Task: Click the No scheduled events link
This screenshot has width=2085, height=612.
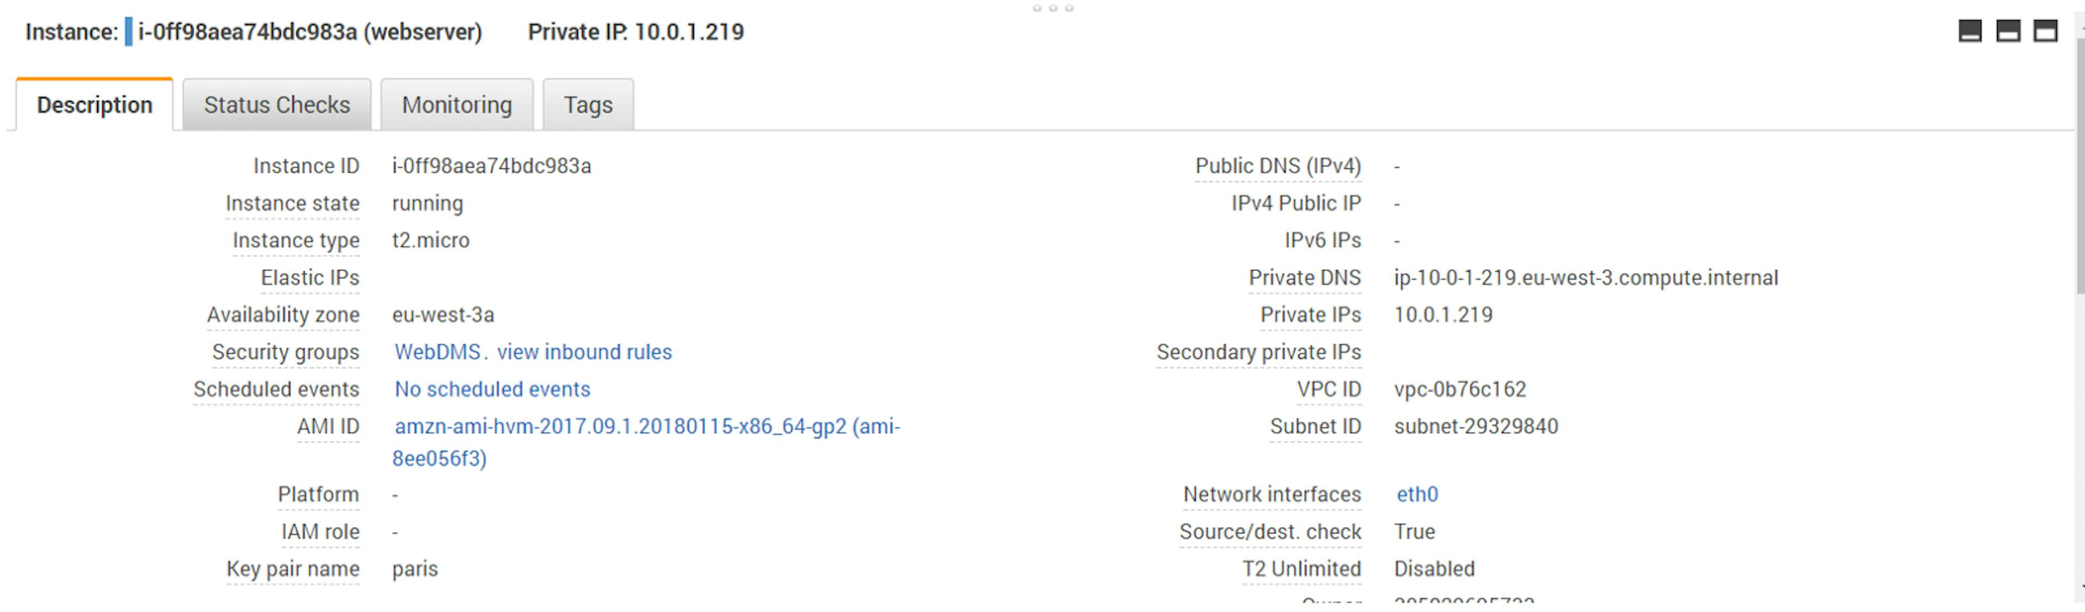Action: pyautogui.click(x=492, y=390)
